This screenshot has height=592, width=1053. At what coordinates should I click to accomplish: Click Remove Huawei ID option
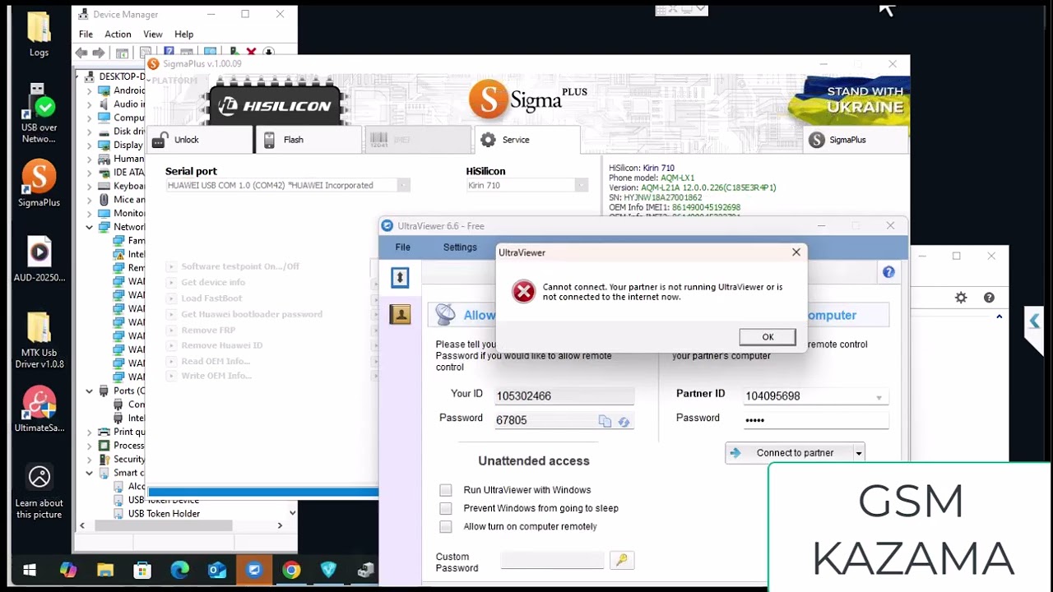(x=222, y=345)
